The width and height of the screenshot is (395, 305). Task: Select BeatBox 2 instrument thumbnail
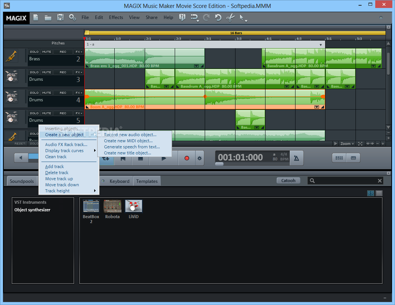pos(91,206)
